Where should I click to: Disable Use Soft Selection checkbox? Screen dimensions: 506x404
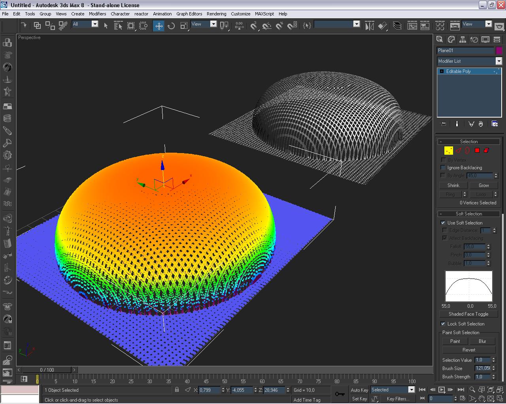click(443, 223)
